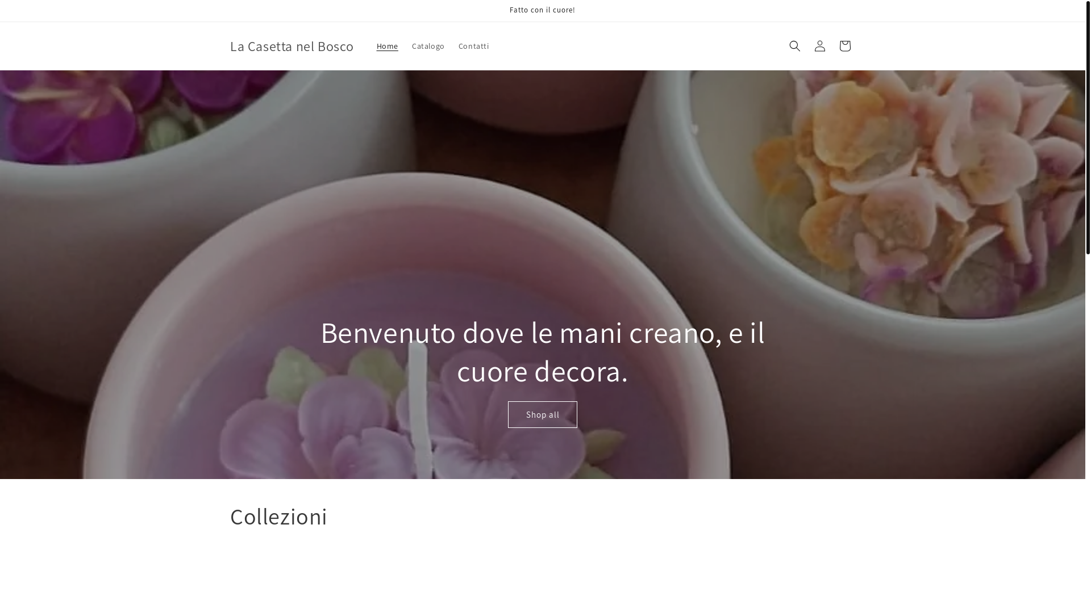1091x613 pixels.
Task: Open the search magnifier icon
Action: click(794, 46)
